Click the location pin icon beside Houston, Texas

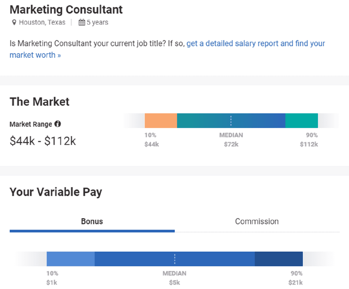tap(14, 22)
